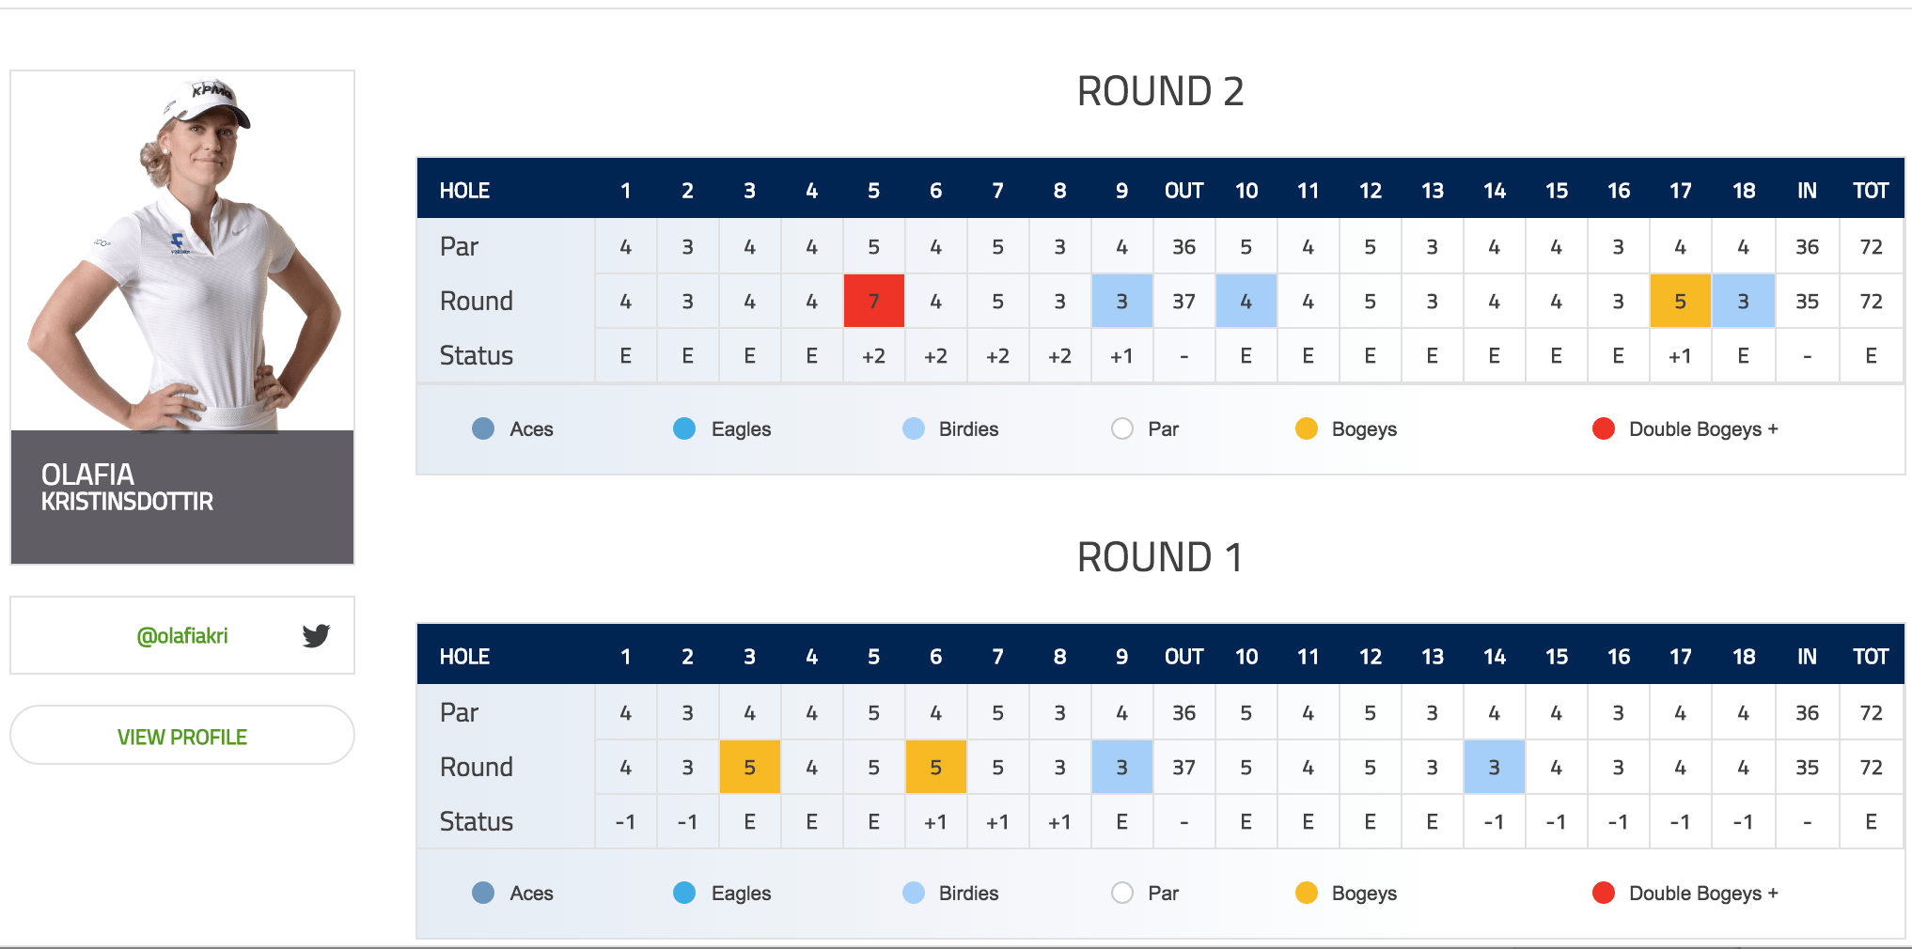Click Round 1 hole 14 birdie cell
This screenshot has width=1912, height=949.
(x=1495, y=767)
